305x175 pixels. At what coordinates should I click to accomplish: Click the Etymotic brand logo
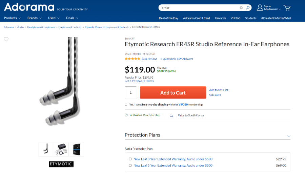tap(61, 164)
